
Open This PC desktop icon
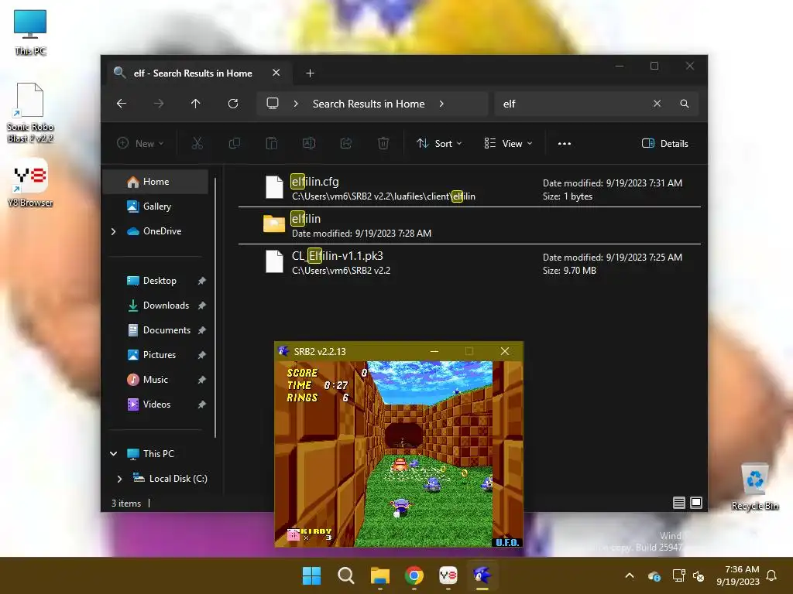30,31
